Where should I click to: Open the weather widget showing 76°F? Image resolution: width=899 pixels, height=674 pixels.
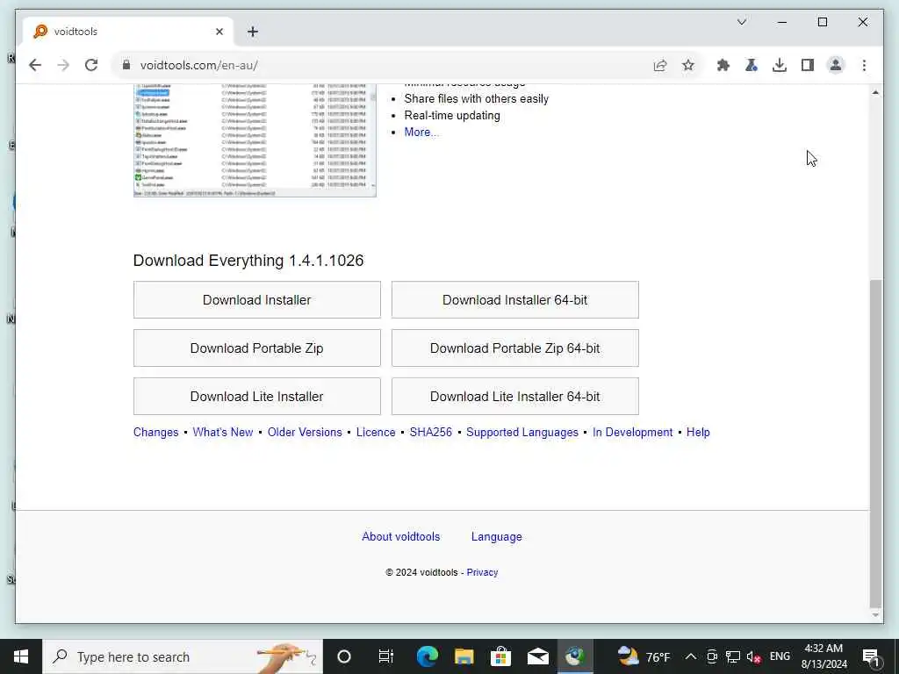coord(644,656)
